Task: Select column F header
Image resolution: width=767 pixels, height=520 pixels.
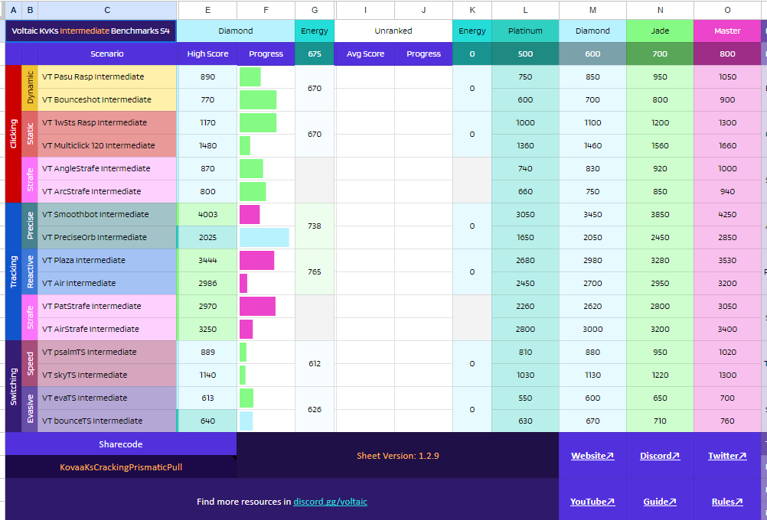Action: point(266,10)
